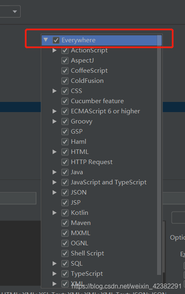Open the dropdown arrow at top left
The height and width of the screenshot is (294, 185).
15,12
